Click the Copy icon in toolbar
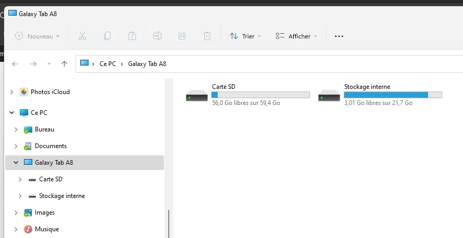463x238 pixels. [x=107, y=36]
